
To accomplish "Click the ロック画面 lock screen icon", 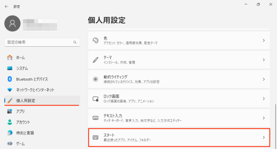I will pyautogui.click(x=95, y=99).
